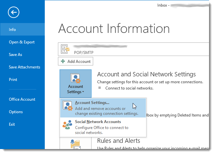Click the POP/SMTP account mailbox icon

pyautogui.click(x=65, y=49)
